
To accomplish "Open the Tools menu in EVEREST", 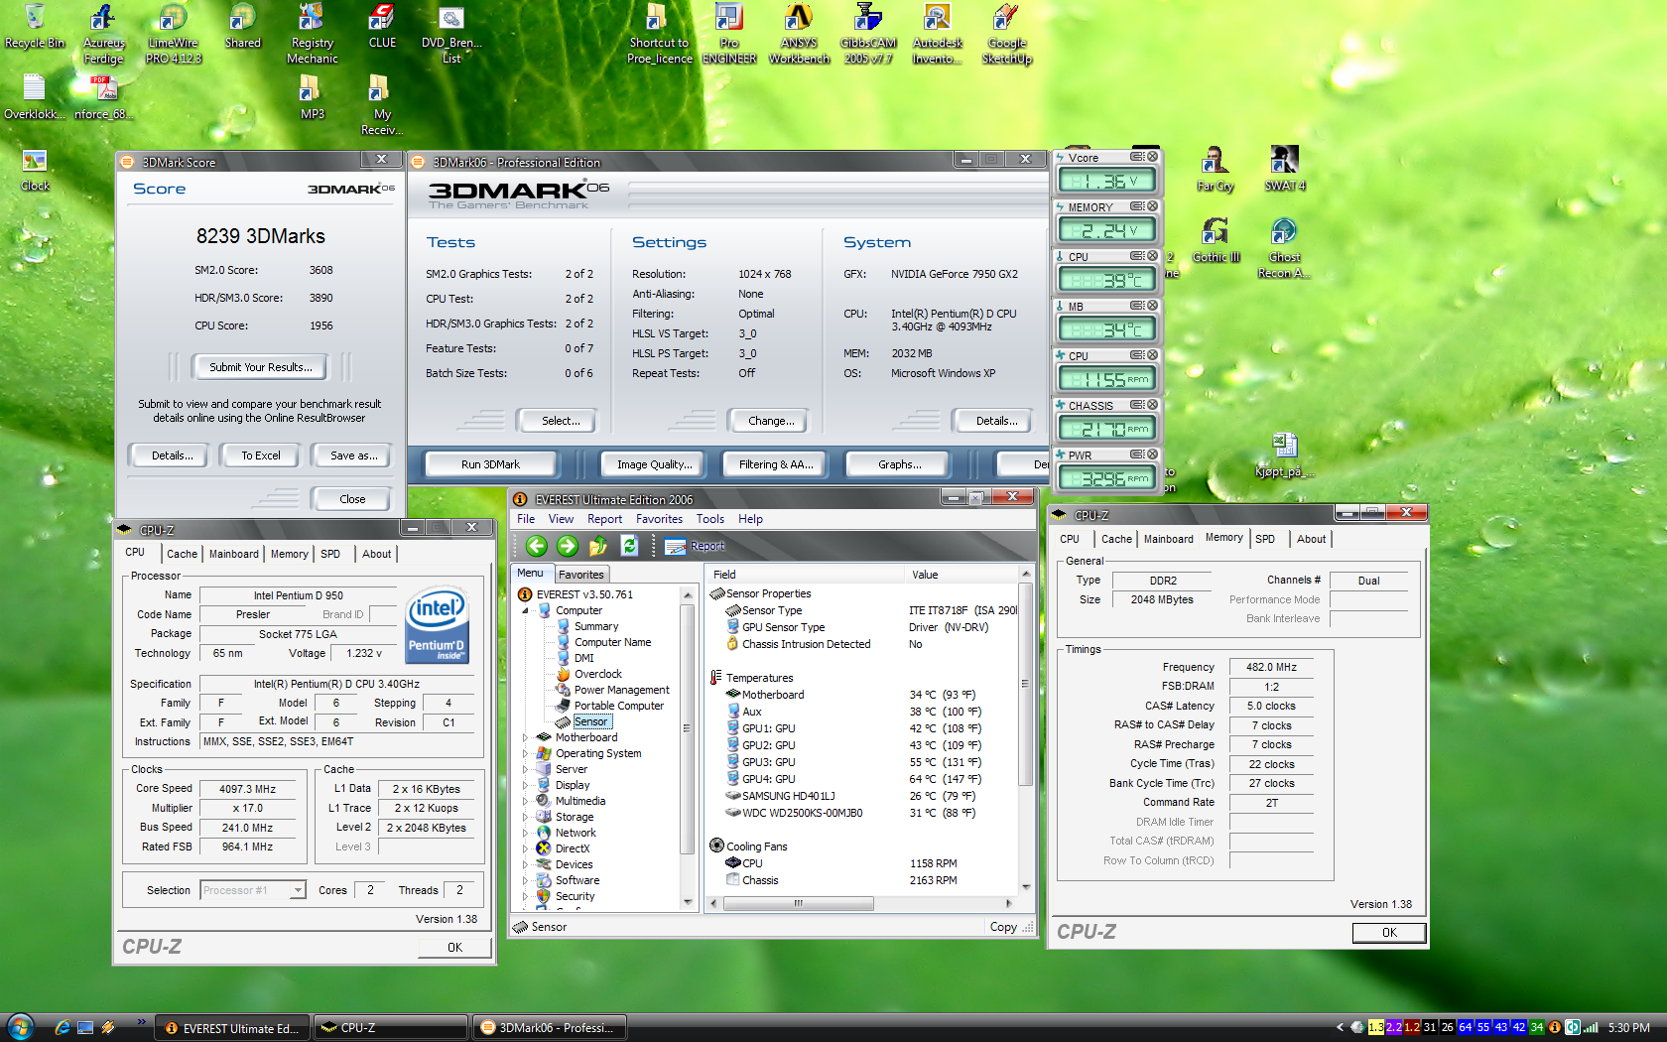I will click(710, 519).
